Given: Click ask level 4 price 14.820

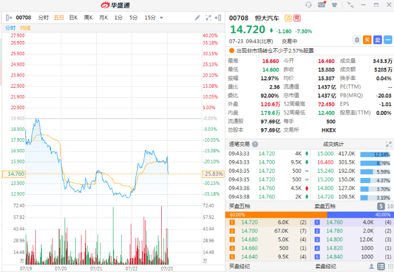Looking at the screenshot, I should pyautogui.click(x=335, y=248).
